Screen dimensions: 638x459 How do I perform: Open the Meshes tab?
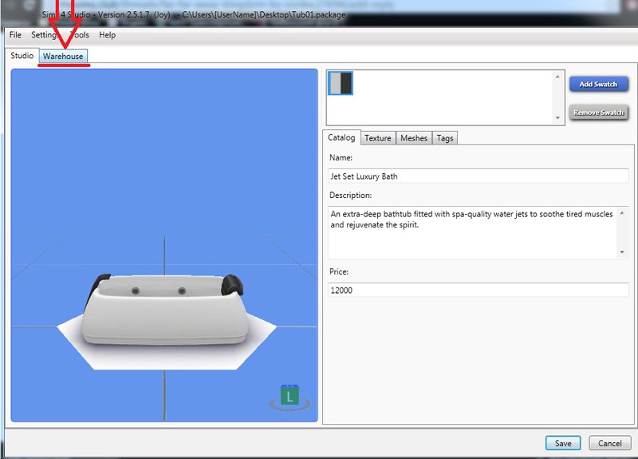(x=414, y=138)
